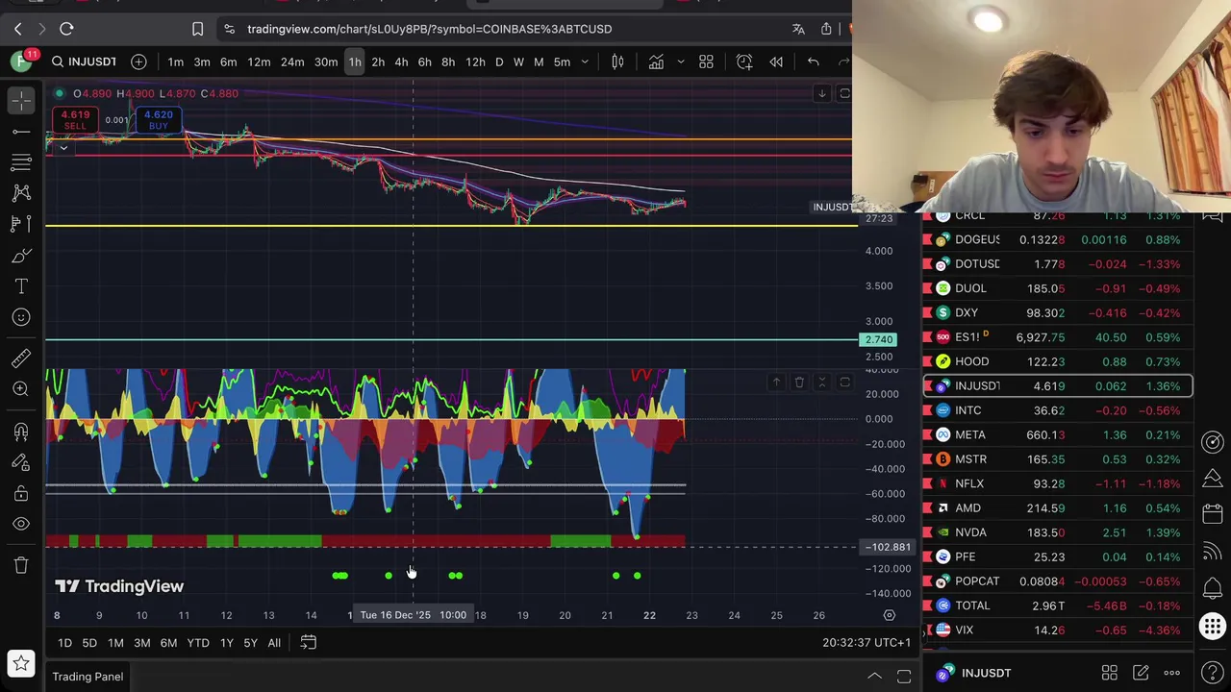Open the candlestick chart type selector
Viewport: 1231px width, 692px height.
click(617, 62)
